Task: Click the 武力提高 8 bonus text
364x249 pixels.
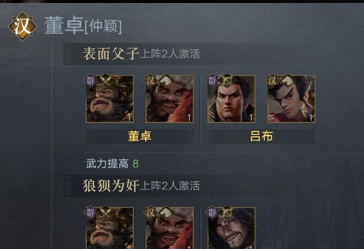Action: coord(112,164)
